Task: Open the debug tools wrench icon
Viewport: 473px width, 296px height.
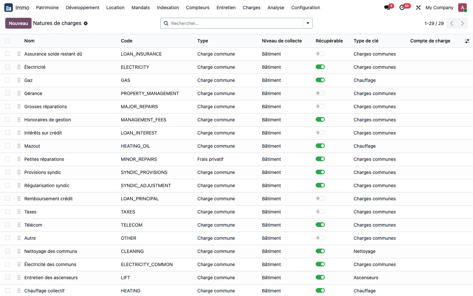Action: click(x=418, y=8)
